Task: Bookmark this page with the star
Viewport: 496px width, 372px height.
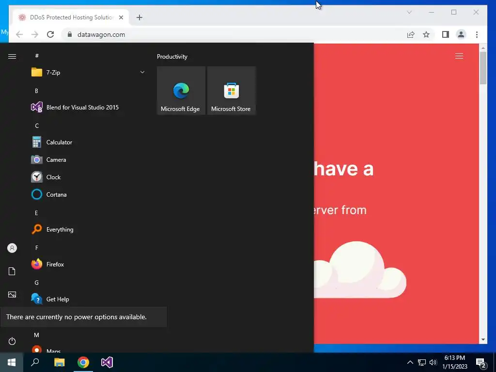Action: (x=426, y=34)
